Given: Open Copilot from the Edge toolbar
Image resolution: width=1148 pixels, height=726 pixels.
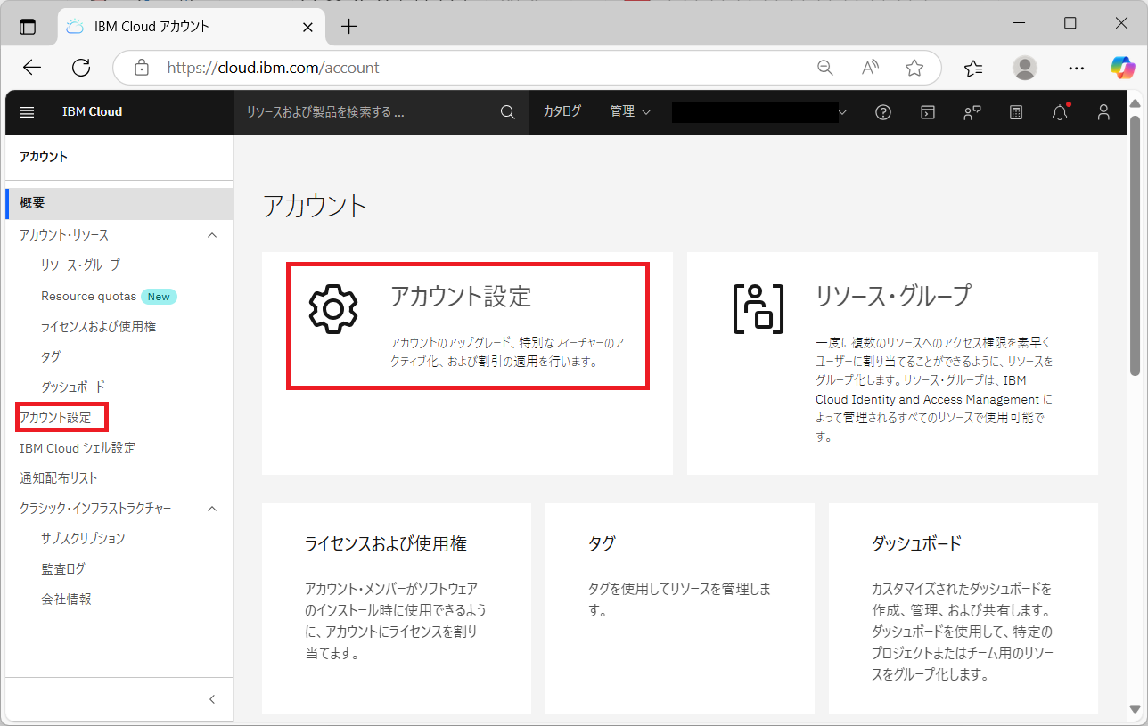Looking at the screenshot, I should click(x=1122, y=67).
